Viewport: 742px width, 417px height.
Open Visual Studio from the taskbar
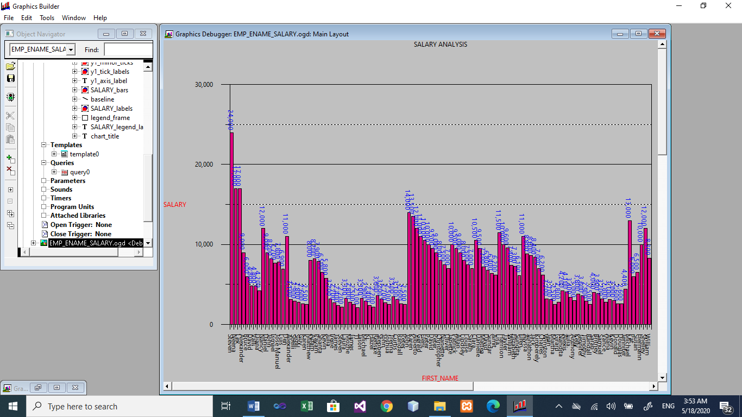(360, 406)
